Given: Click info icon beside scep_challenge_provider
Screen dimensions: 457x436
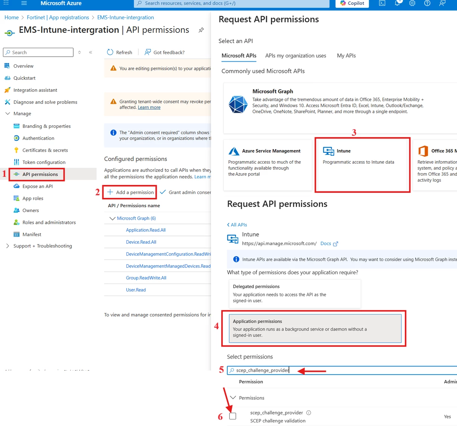Looking at the screenshot, I should click(309, 413).
